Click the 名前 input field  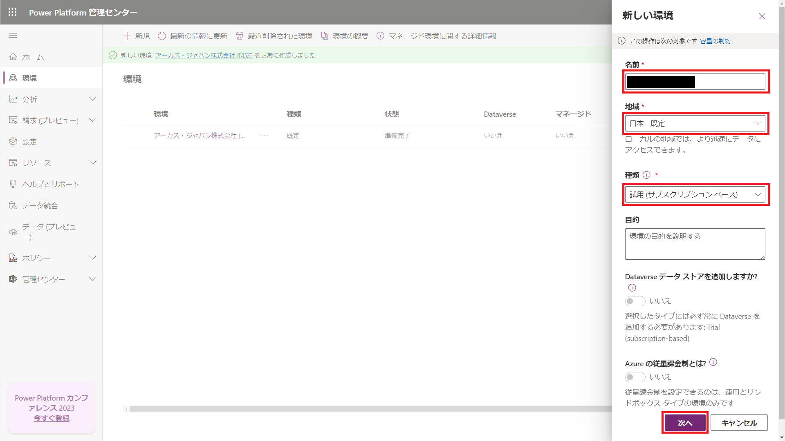[695, 82]
